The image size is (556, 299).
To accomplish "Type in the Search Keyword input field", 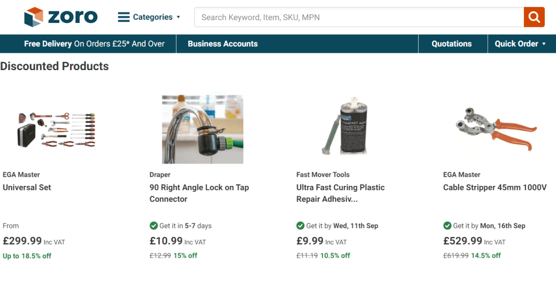I will coord(358,17).
